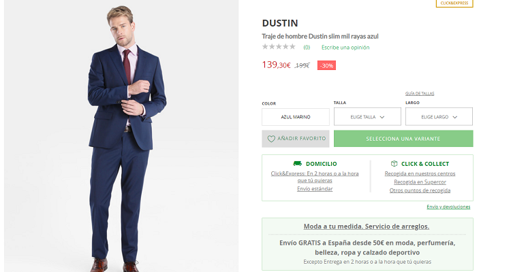511x272 pixels.
Task: Select the Azul Marino color option
Action: pos(296,117)
